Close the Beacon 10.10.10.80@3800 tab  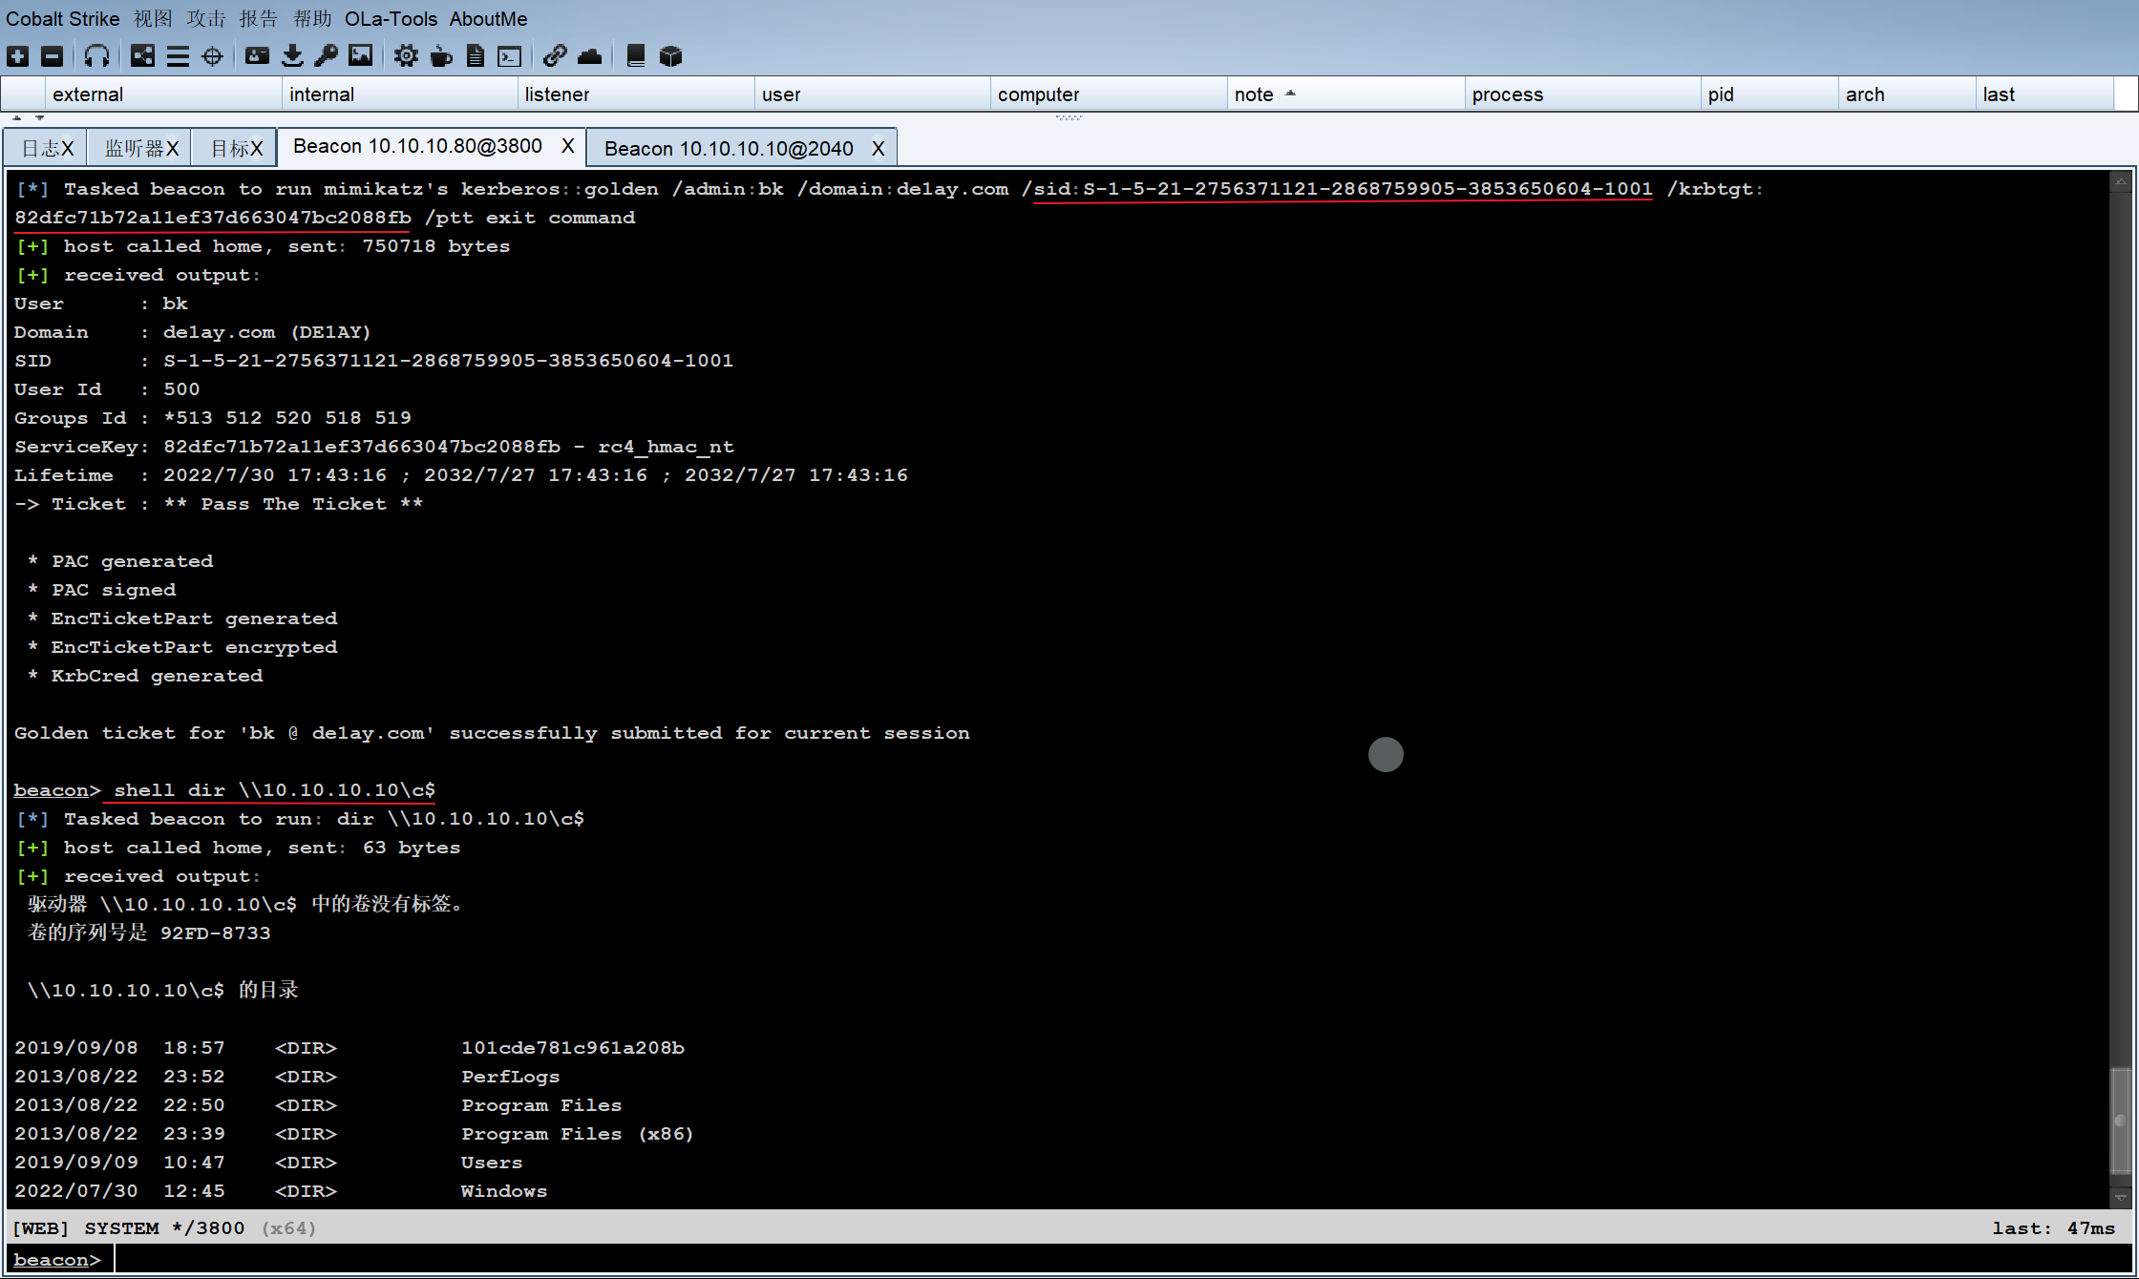coord(567,146)
